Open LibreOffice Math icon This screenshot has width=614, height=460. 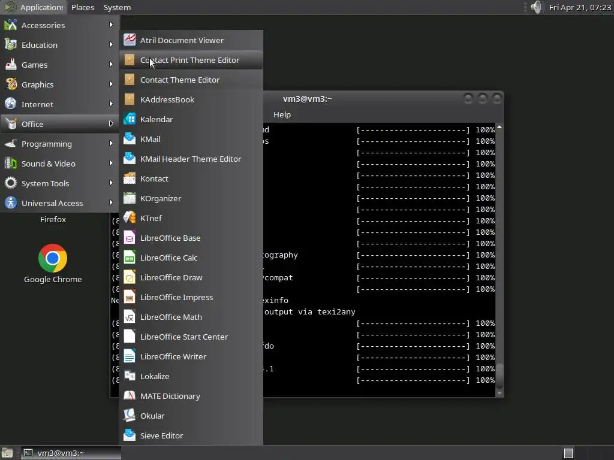pyautogui.click(x=130, y=316)
